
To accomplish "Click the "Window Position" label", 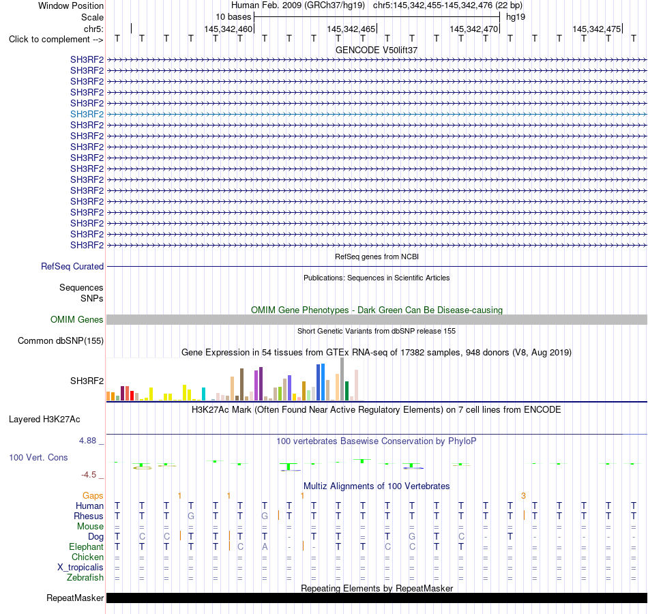I will (71, 5).
